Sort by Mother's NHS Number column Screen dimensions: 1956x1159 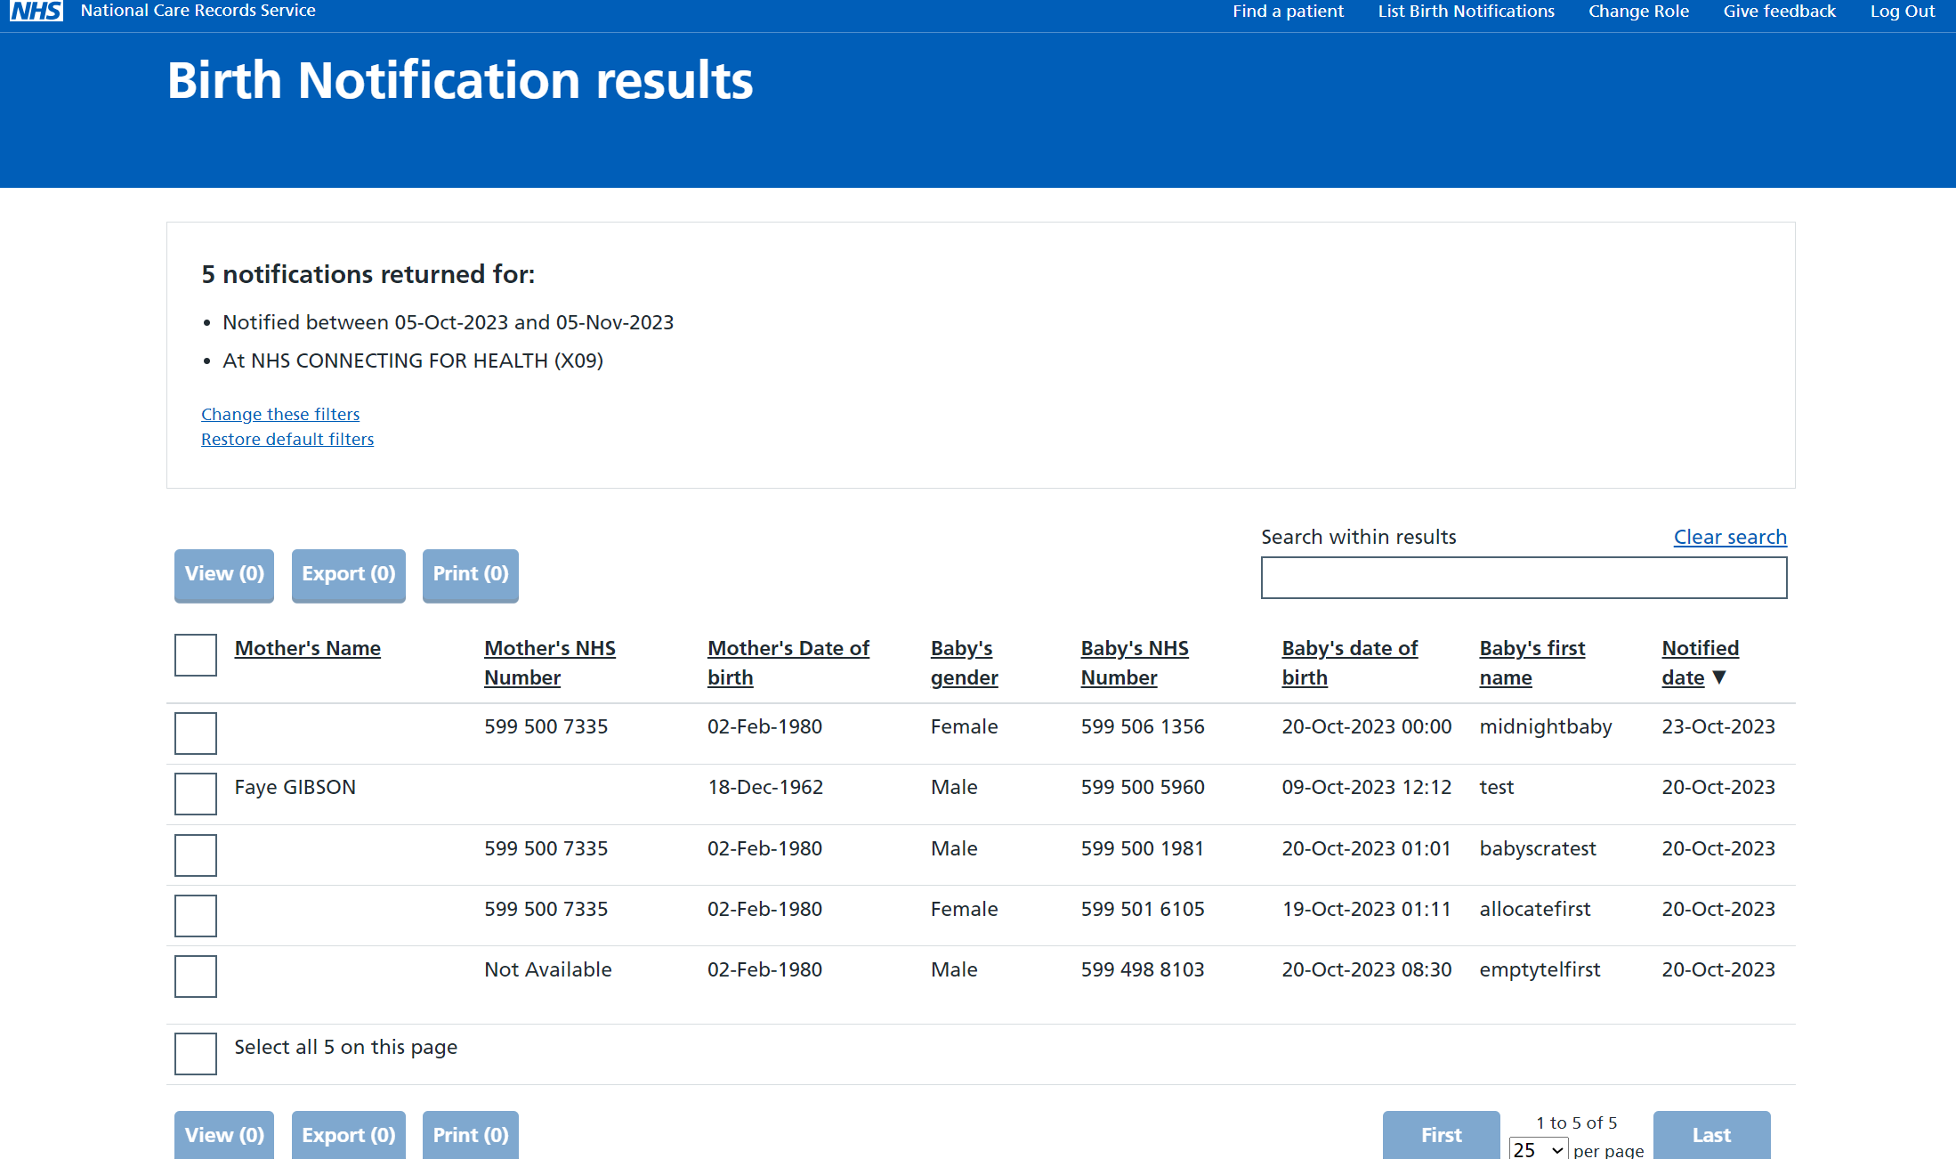(550, 662)
